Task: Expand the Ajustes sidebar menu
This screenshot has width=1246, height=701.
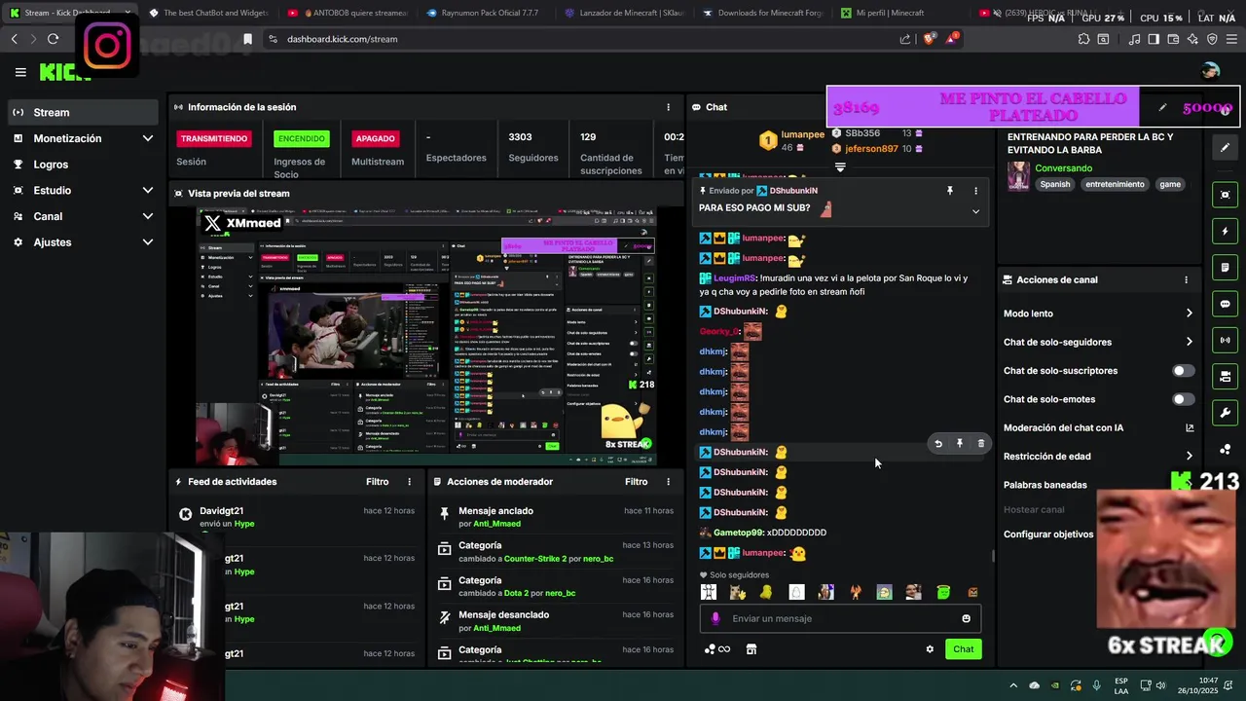Action: tap(82, 242)
